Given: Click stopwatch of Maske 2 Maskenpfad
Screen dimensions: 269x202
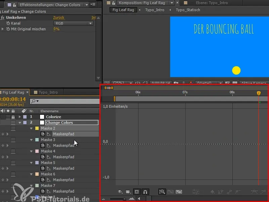Looking at the screenshot, I should (x=43, y=134).
